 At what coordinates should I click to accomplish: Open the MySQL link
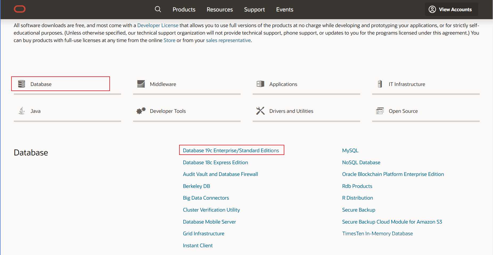tap(350, 150)
